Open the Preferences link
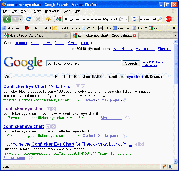Image resolution: width=179 pixels, height=171 pixels. pos(149,65)
